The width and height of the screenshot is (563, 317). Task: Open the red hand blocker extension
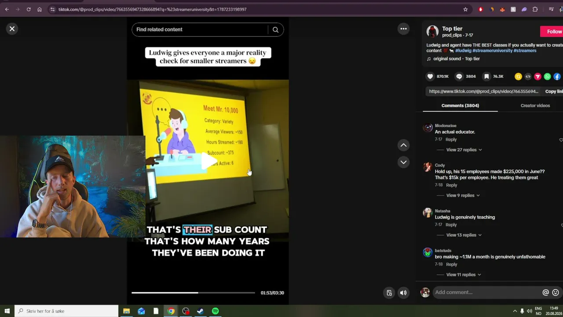click(480, 9)
